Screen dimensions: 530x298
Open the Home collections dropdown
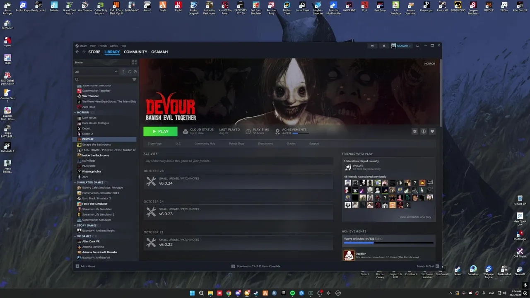click(102, 62)
